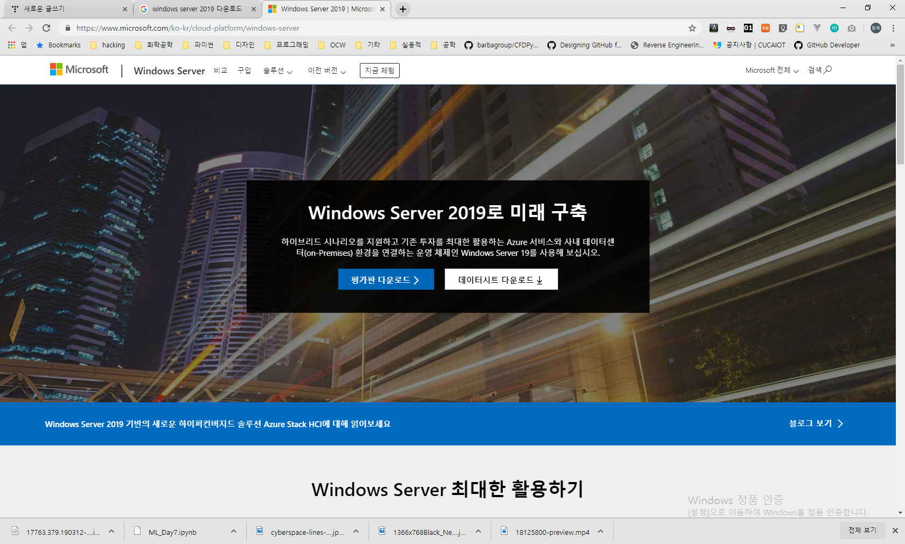Expand options for 18125800-preview.mp4 download
The width and height of the screenshot is (905, 544).
point(601,532)
